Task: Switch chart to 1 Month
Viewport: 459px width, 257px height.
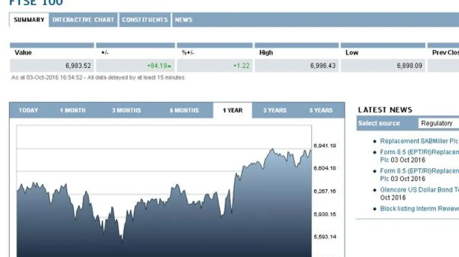Action: tap(73, 110)
